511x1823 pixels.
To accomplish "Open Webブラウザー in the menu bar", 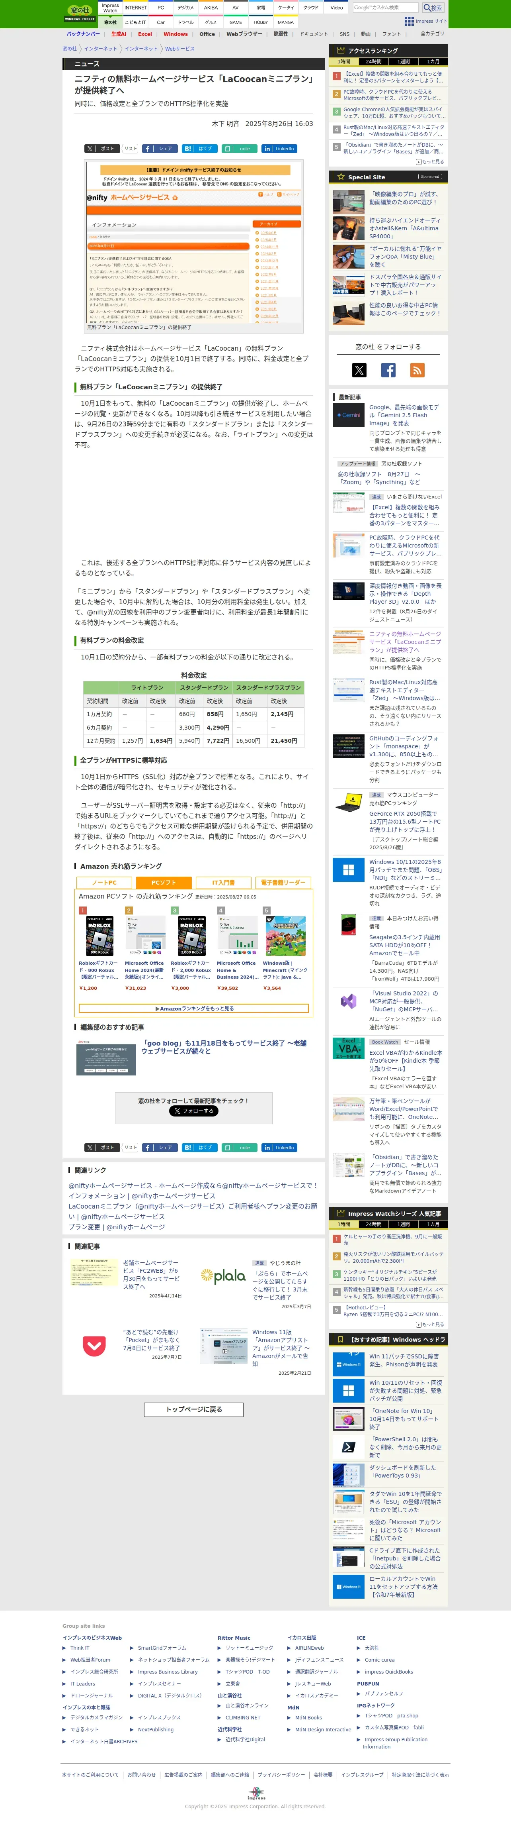I will pos(244,34).
